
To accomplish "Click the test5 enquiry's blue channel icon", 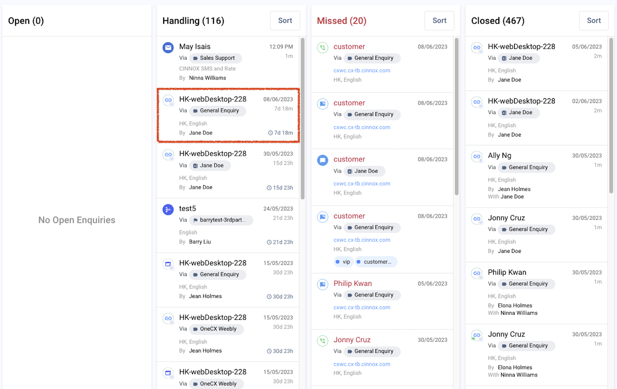I will (168, 210).
